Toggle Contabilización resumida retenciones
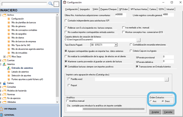The height and width of the screenshot is (117, 183). [131, 44]
